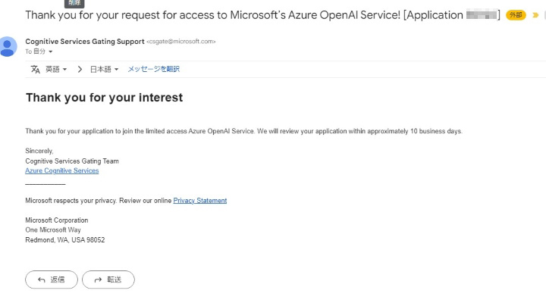Click the Thank you for your interest heading
Screen dimensions: 546x303
[104, 98]
